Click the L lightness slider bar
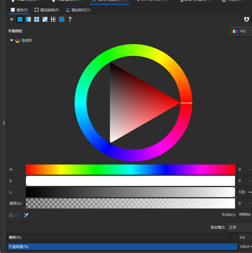Image resolution: width=252 pixels, height=253 pixels. [x=130, y=192]
